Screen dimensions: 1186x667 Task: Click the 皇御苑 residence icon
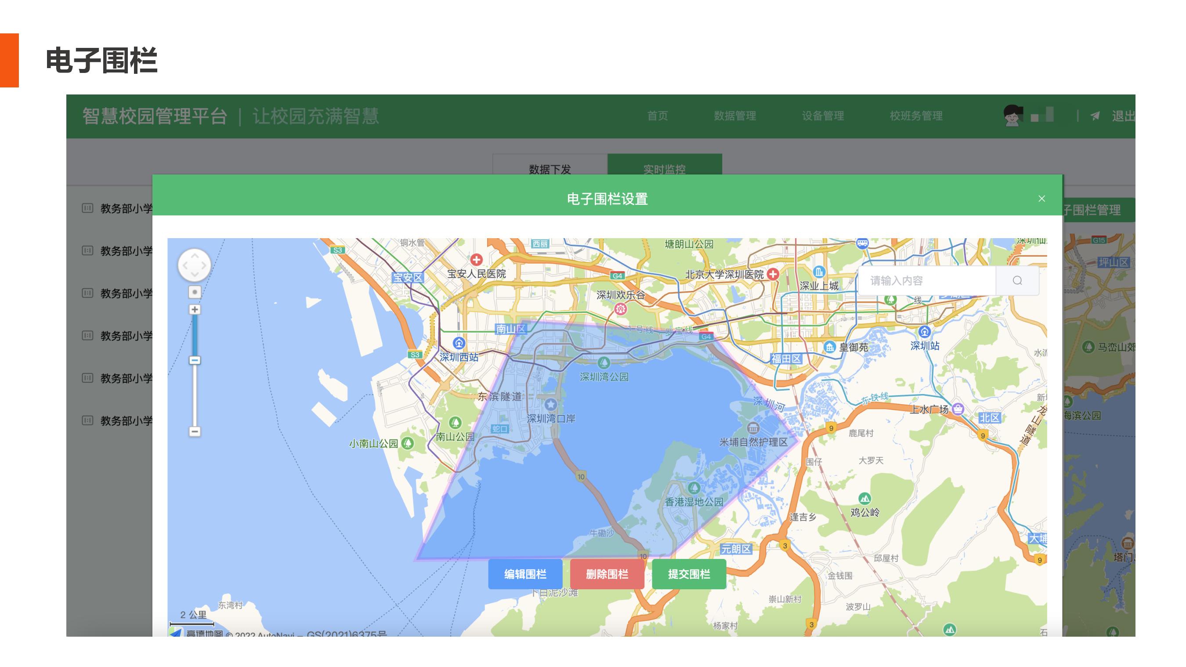(x=830, y=347)
